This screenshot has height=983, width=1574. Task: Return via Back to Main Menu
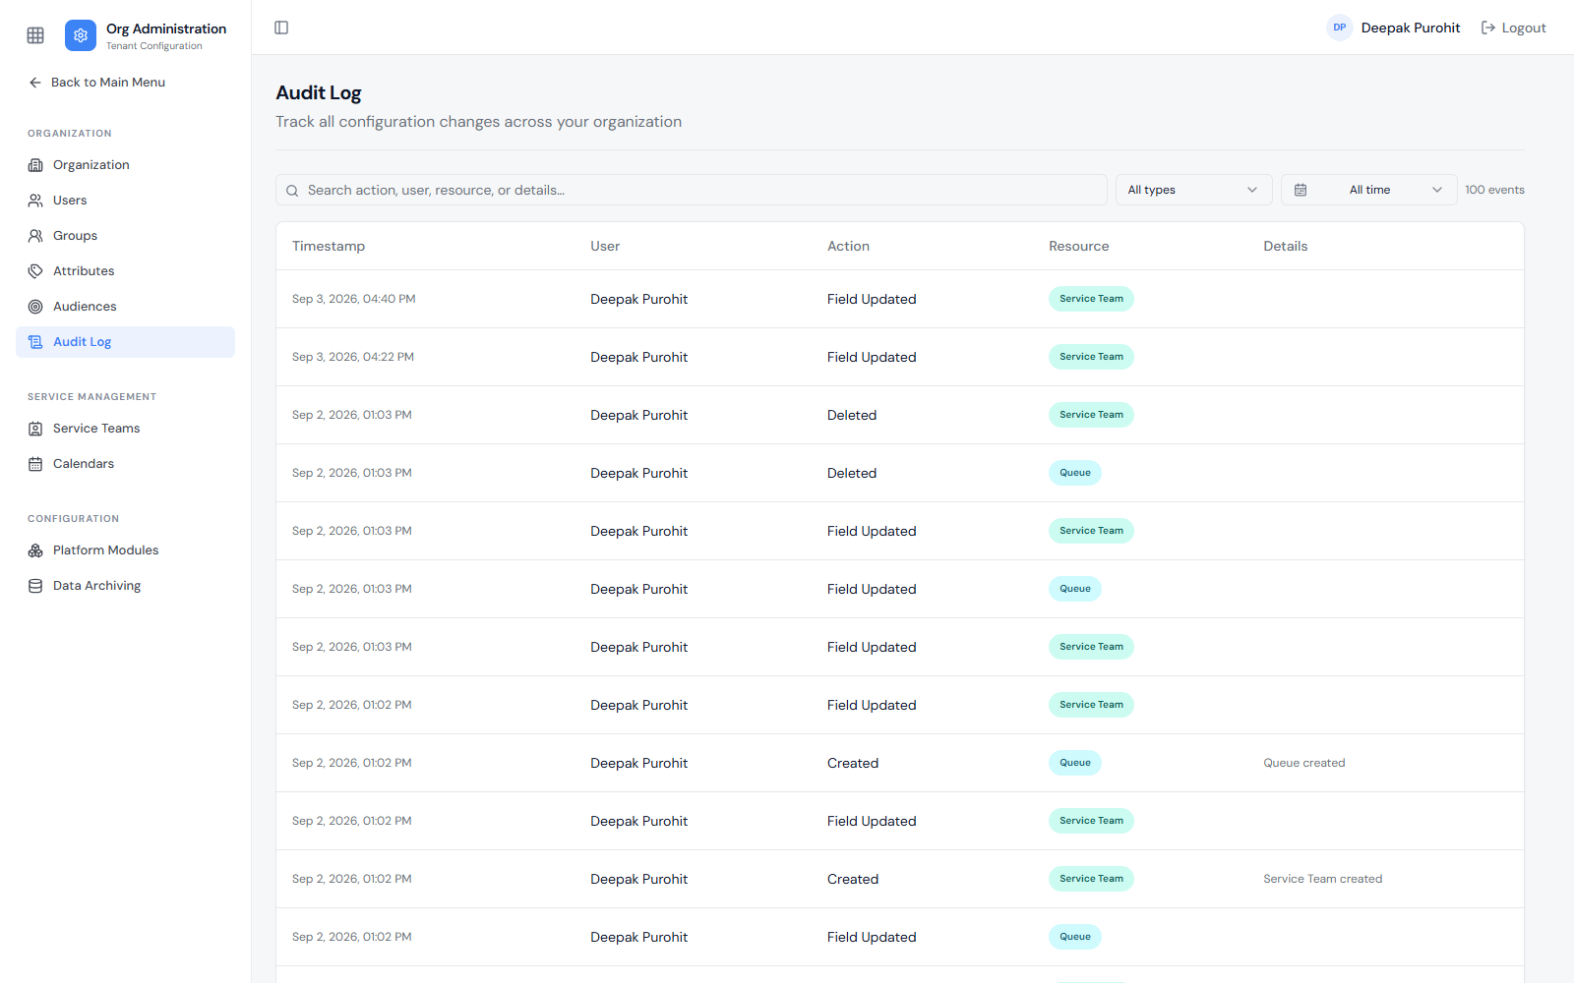[x=97, y=83]
